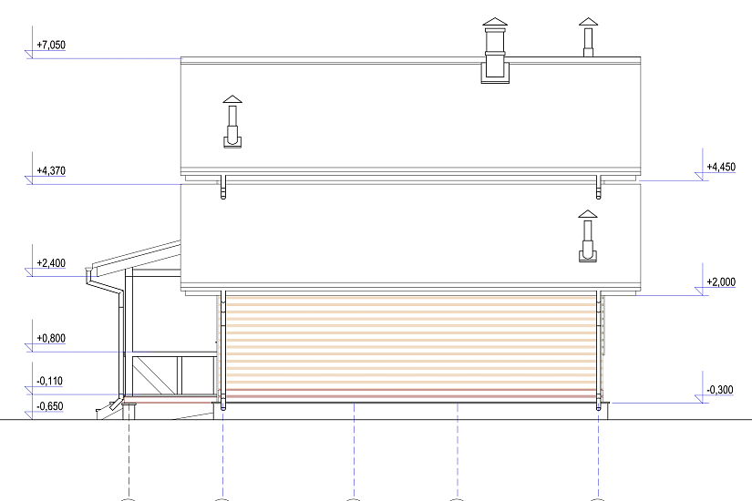Click the +2,400 elevation label
Viewport: 752px width, 501px height.
click(x=51, y=263)
